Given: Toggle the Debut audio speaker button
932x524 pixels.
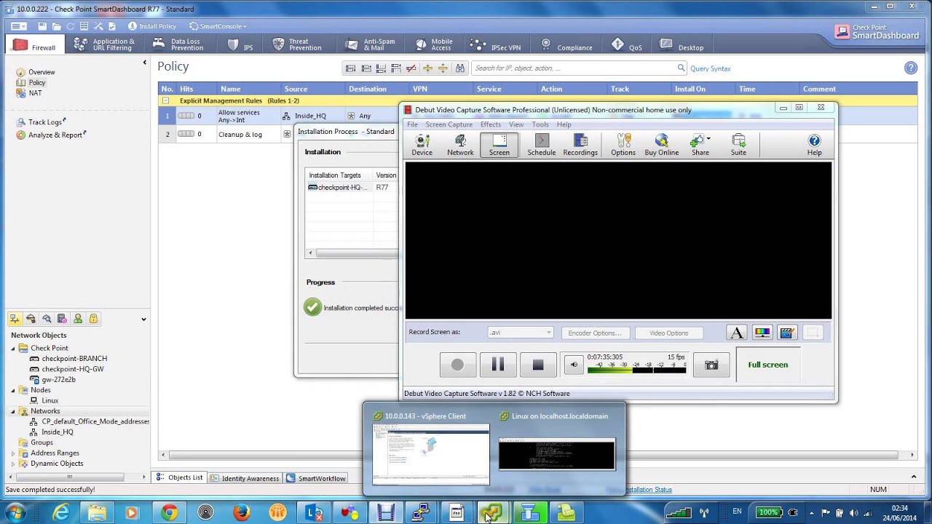Looking at the screenshot, I should tap(574, 365).
